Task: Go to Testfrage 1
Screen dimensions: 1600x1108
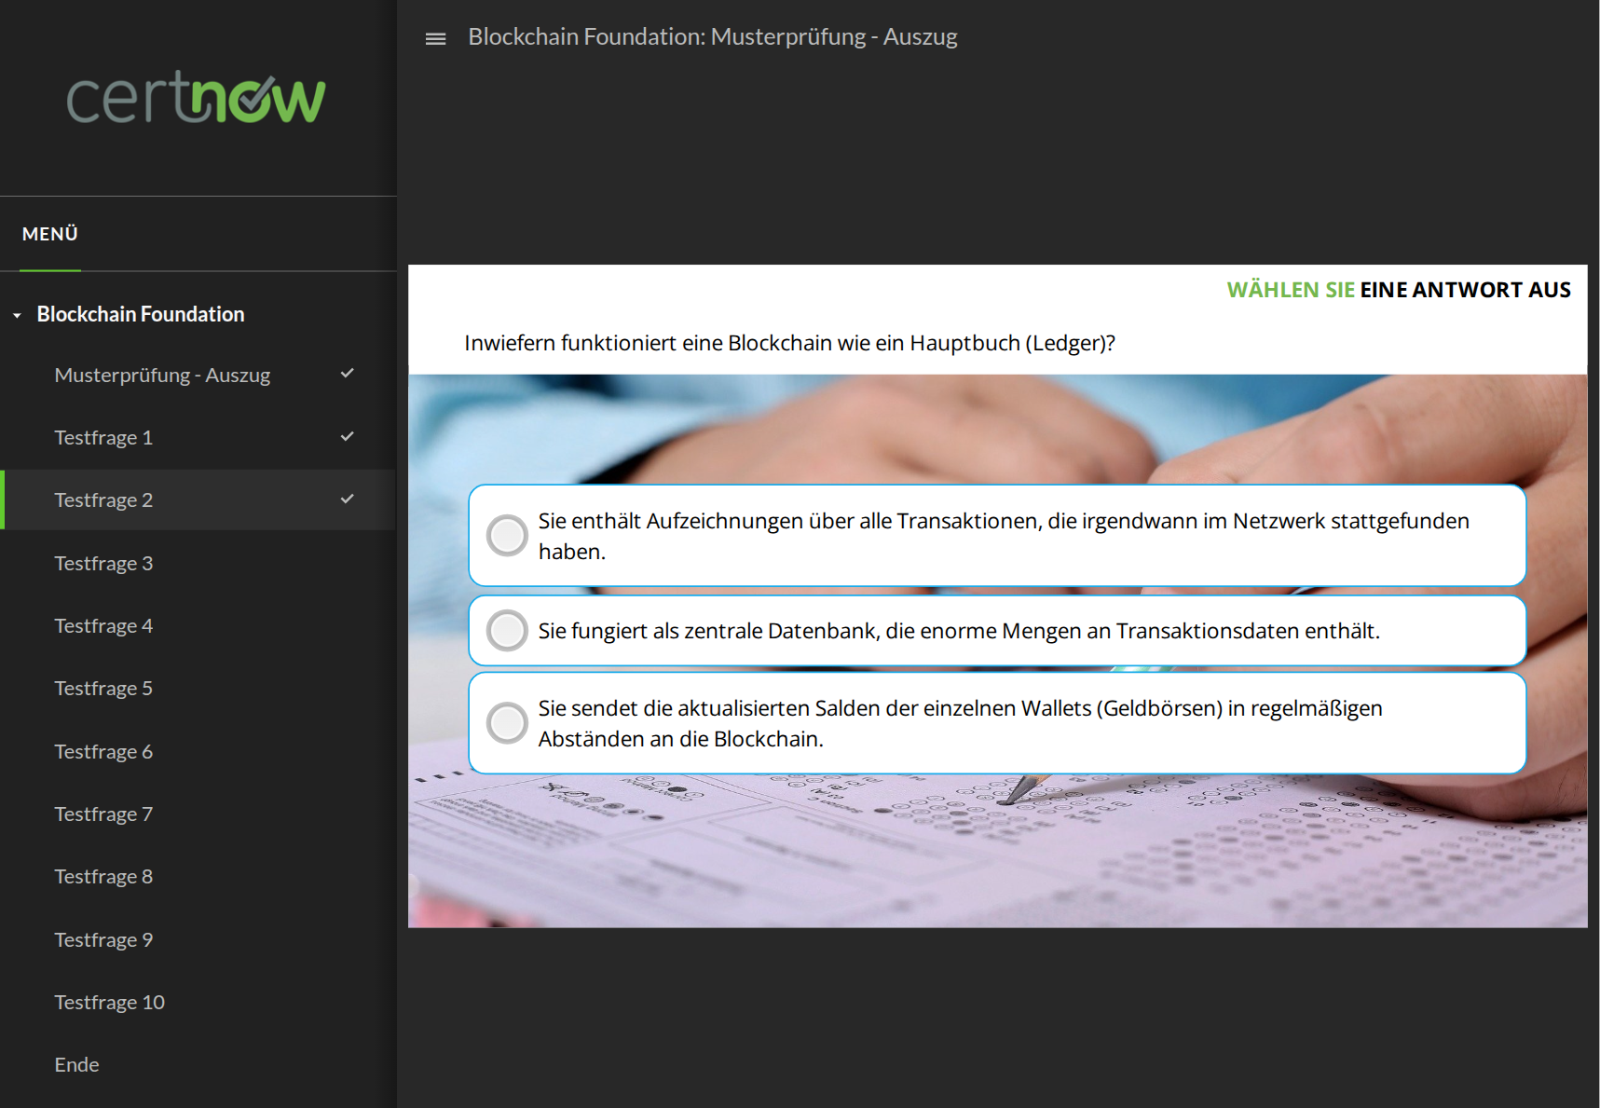Action: (x=103, y=438)
